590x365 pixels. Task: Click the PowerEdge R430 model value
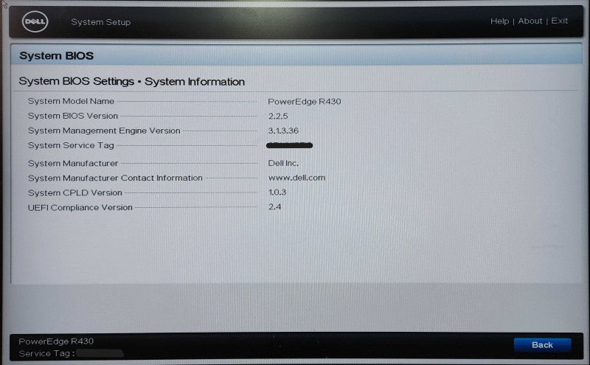[305, 102]
